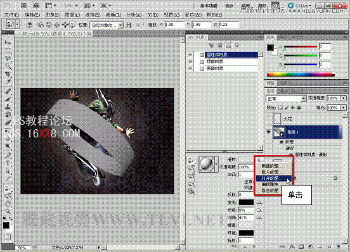Screen dimensions: 350x252
Task: Toggle visibility of 图层 1 layer
Action: [269, 132]
